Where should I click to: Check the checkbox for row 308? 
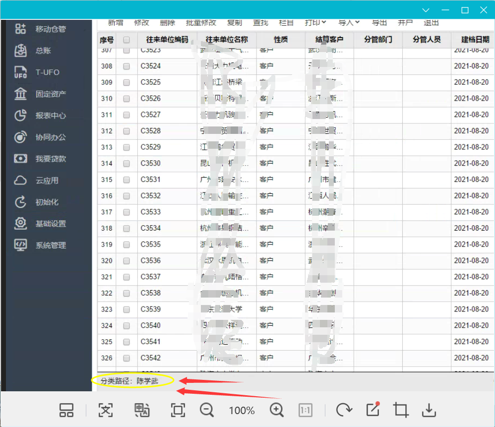[126, 66]
